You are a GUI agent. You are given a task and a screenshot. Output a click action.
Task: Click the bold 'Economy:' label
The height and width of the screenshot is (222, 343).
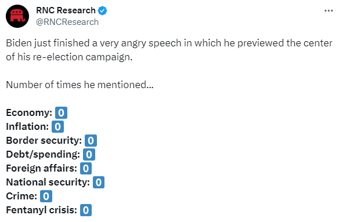point(29,113)
